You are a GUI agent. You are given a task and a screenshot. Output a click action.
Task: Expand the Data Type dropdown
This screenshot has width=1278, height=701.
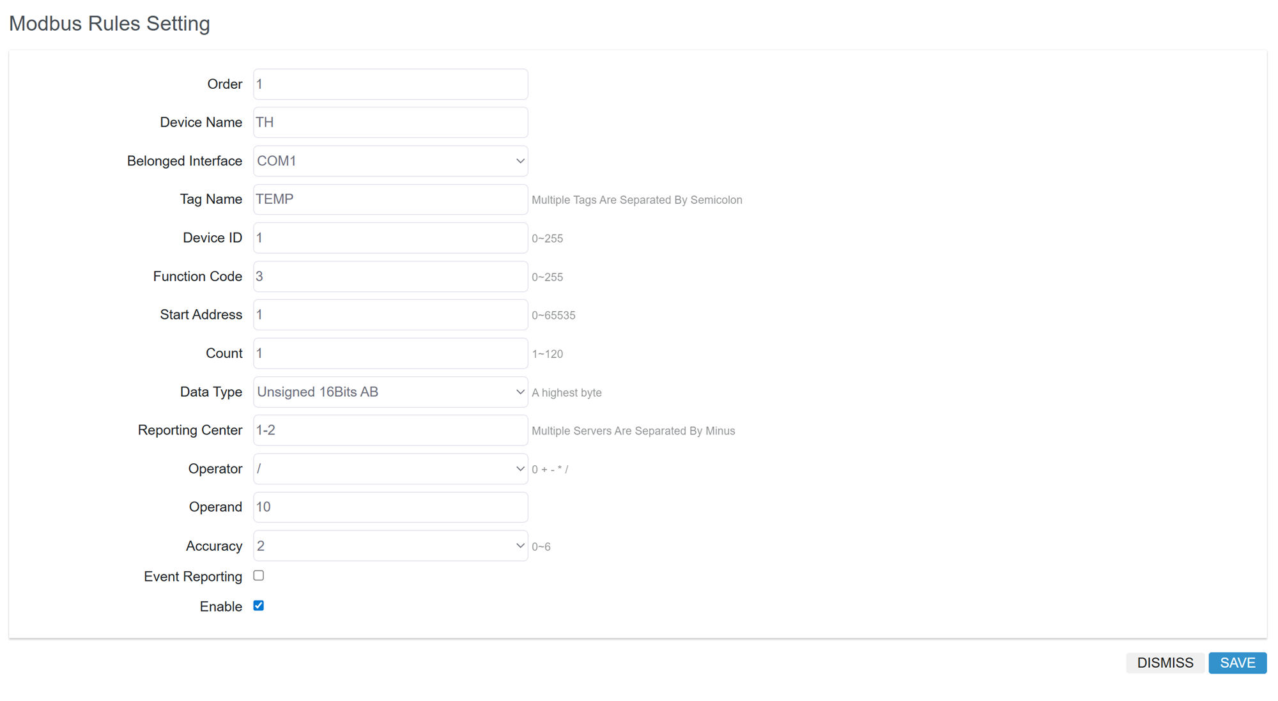point(390,392)
